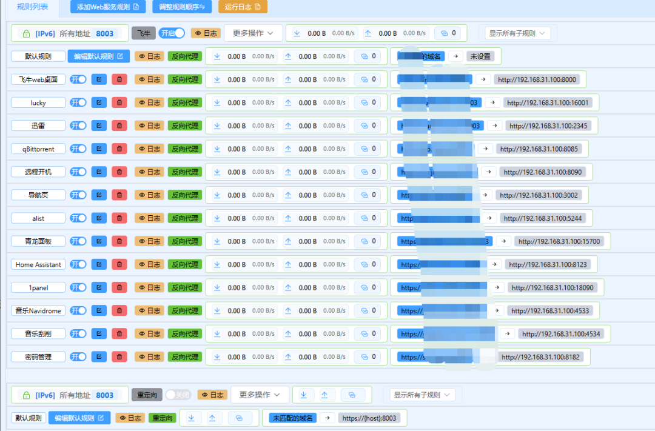Click 添加Web服务规则 button
Viewport: 655px width, 431px height.
(x=108, y=7)
